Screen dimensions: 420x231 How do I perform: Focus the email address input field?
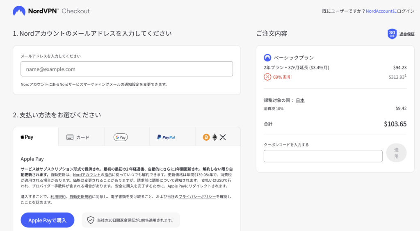click(x=127, y=69)
